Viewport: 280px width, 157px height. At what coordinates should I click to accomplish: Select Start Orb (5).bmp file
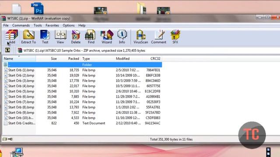19,91
